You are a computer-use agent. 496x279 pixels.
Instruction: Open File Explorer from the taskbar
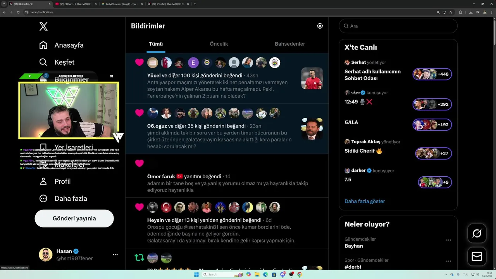coord(257,274)
